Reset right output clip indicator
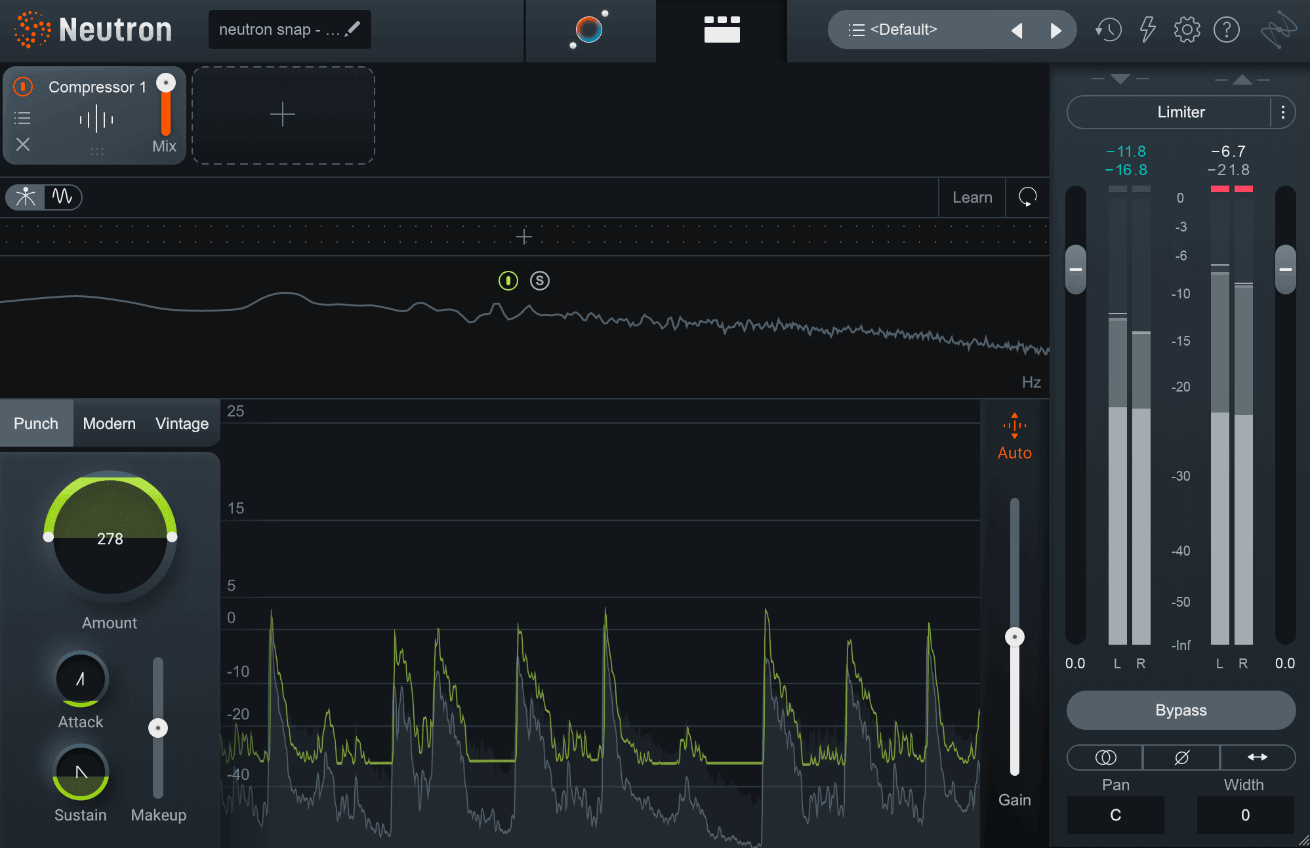 click(x=1244, y=189)
